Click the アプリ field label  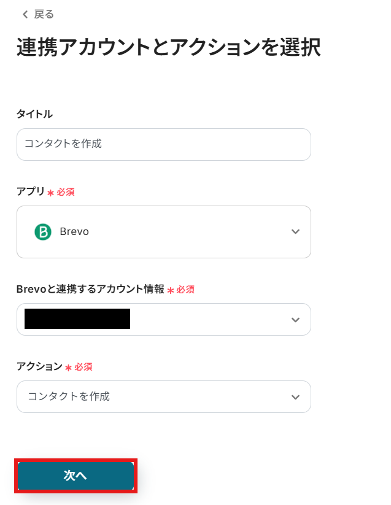[x=31, y=191]
